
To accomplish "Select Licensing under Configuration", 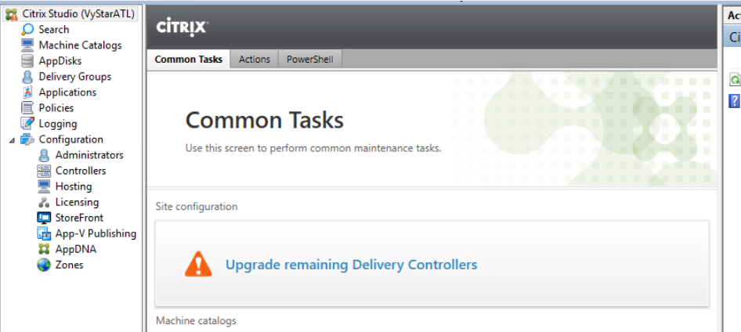I will (77, 202).
